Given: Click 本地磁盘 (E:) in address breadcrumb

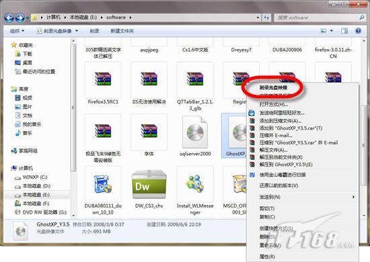Looking at the screenshot, I should click(83, 17).
